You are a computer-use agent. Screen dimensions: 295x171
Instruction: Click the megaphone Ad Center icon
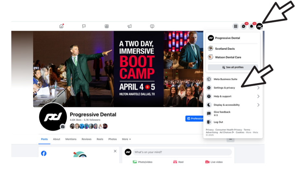130,26
